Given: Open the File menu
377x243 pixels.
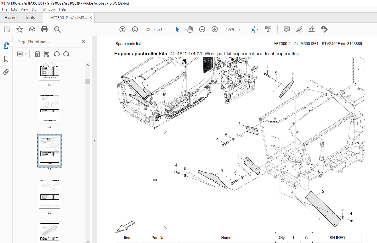Looking at the screenshot, I should [5, 9].
